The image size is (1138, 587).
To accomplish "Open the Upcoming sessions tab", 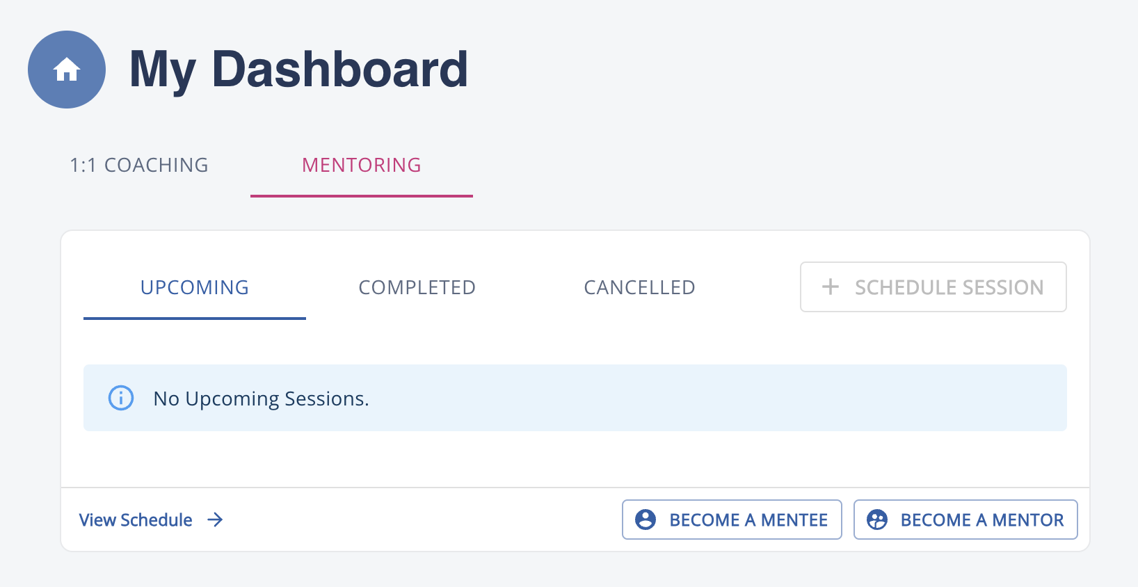I will (x=194, y=287).
